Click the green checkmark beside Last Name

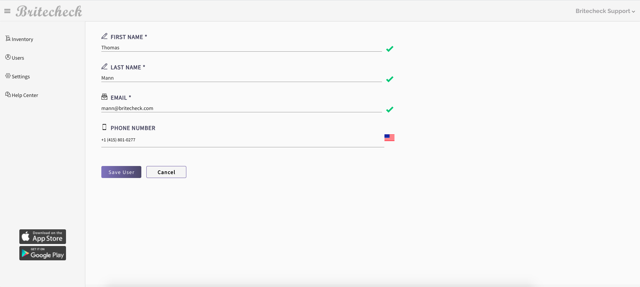click(390, 79)
